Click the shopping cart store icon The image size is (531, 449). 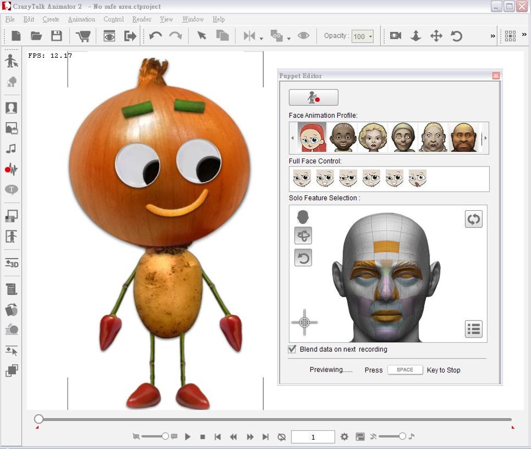tap(83, 36)
